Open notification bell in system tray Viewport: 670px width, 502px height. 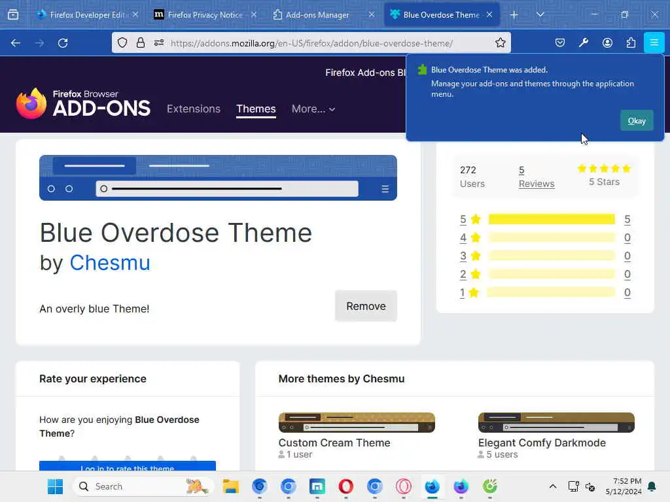(x=652, y=486)
